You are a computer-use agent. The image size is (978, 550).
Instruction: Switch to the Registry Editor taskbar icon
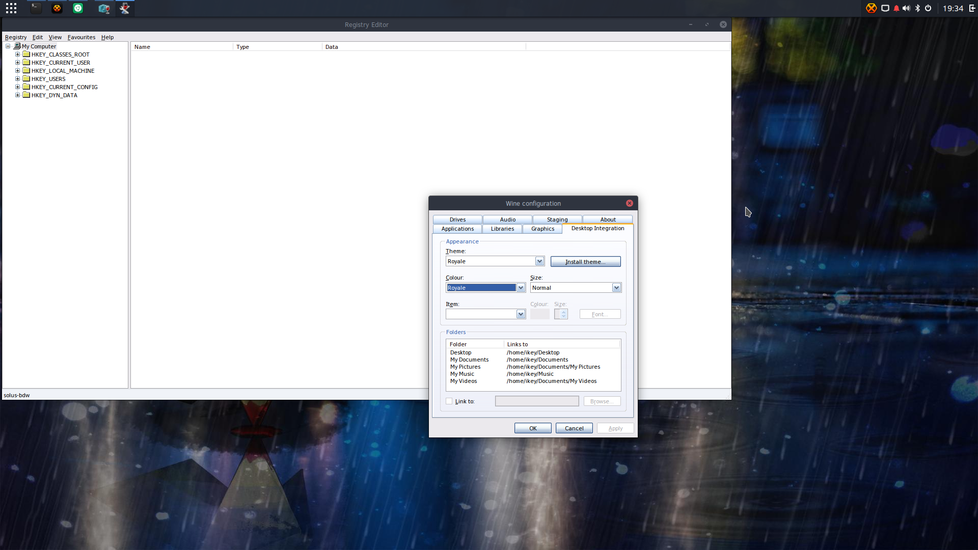click(104, 8)
